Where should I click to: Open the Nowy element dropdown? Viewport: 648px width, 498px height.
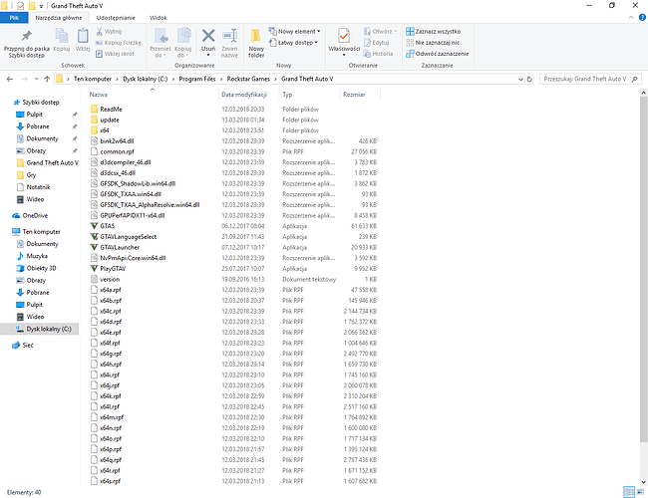pyautogui.click(x=294, y=32)
